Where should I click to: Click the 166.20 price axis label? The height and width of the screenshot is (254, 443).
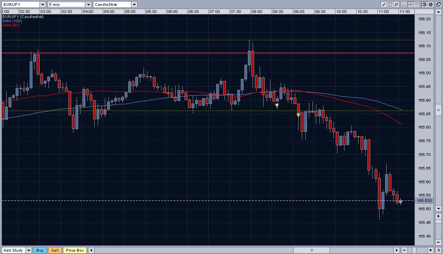(424, 19)
